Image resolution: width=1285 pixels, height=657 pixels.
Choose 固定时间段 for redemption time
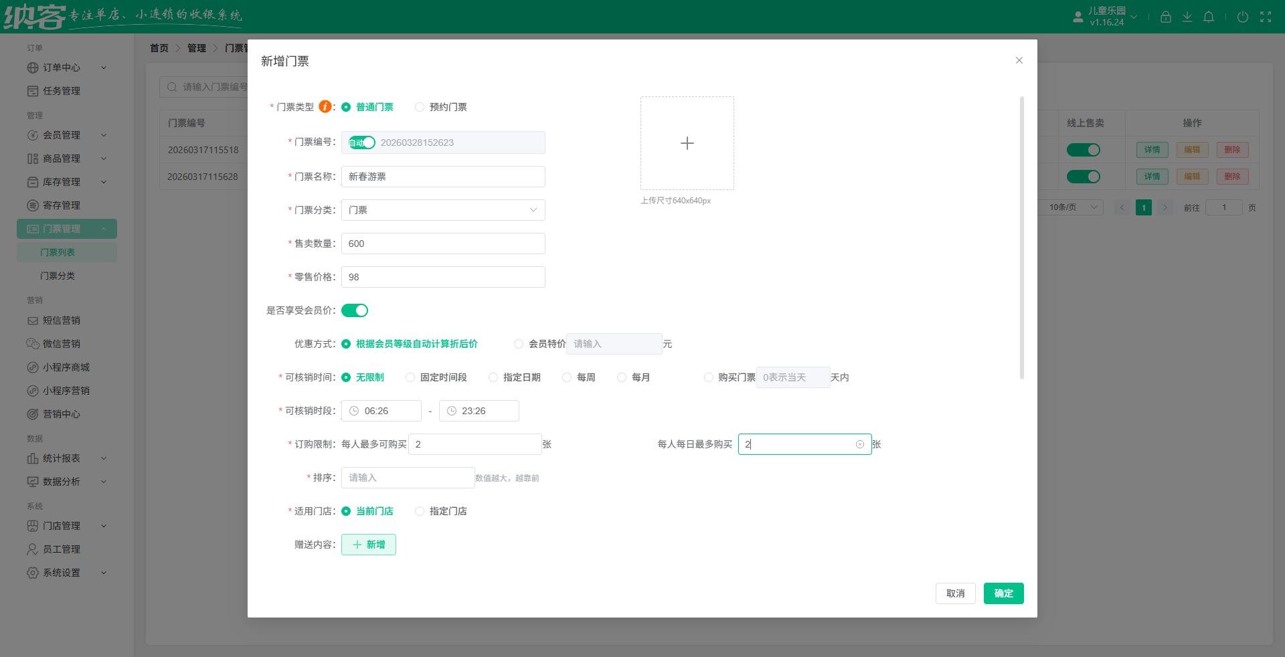410,377
